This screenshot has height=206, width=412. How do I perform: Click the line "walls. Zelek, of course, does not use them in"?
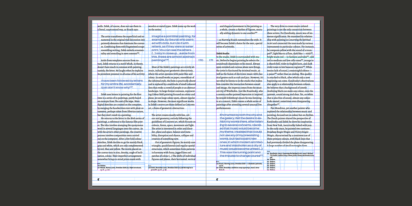point(119,26)
